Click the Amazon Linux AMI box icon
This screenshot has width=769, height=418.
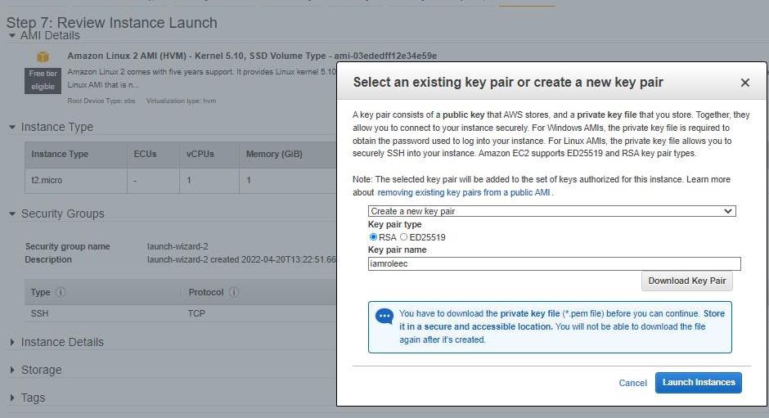point(43,57)
